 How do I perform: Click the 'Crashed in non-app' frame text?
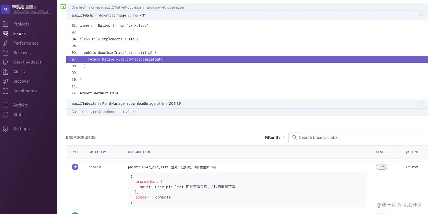(x=128, y=7)
